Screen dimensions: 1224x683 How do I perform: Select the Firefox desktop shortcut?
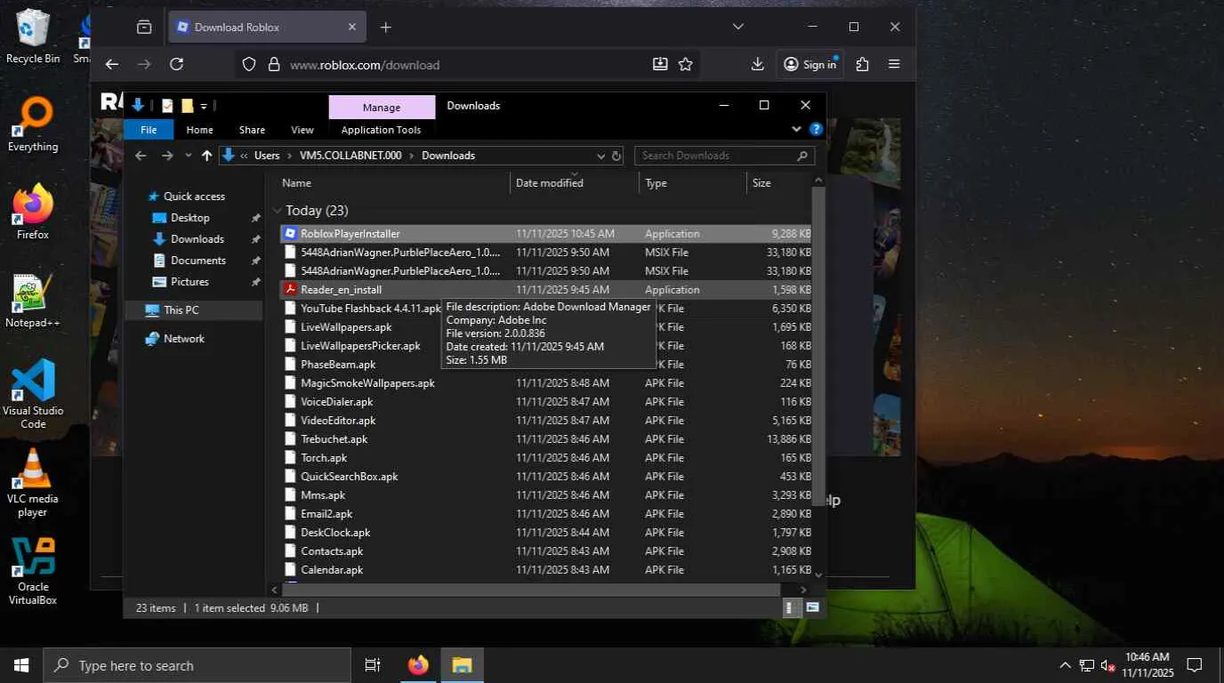tap(33, 213)
